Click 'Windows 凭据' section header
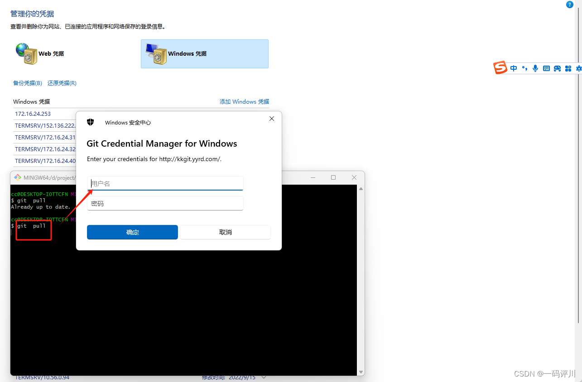The width and height of the screenshot is (582, 382). (x=32, y=102)
